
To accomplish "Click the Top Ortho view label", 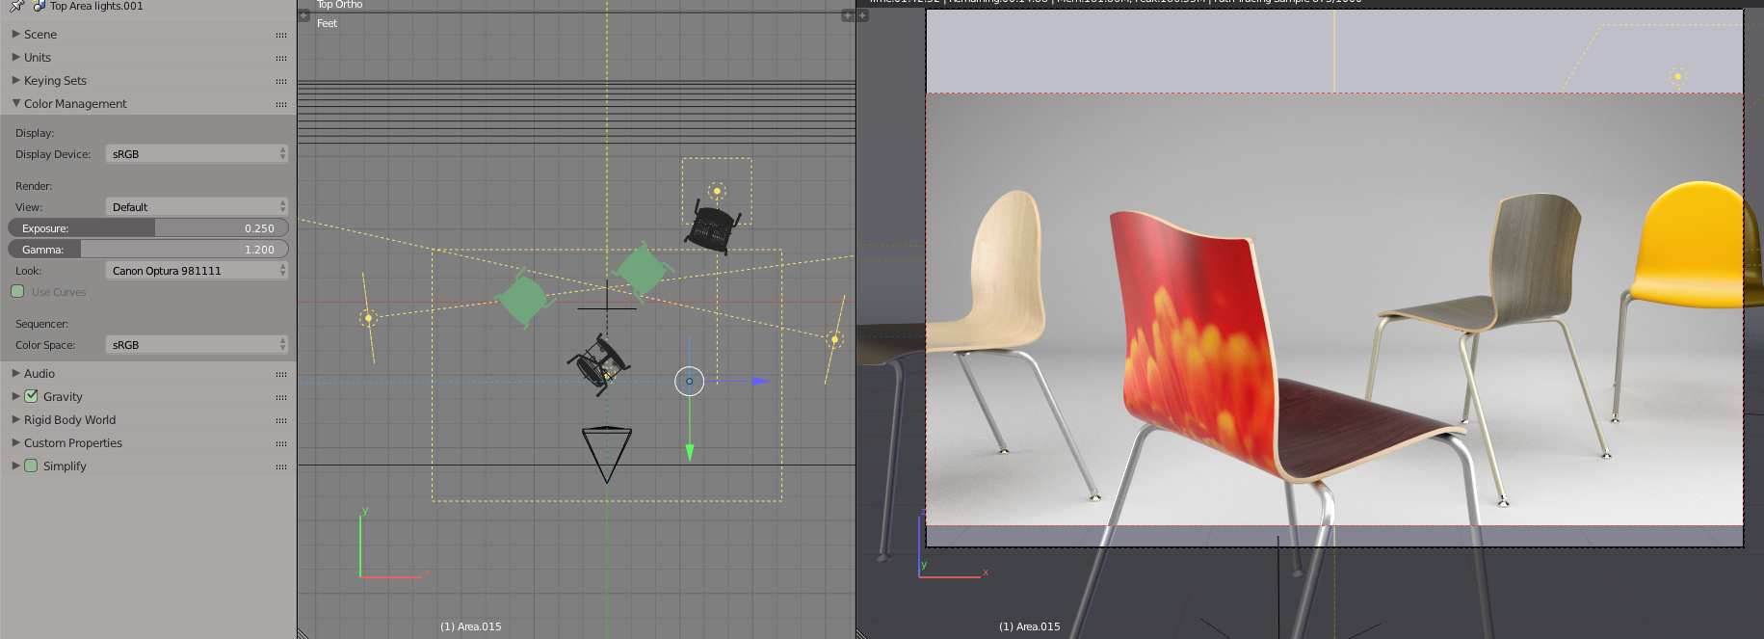I will pos(340,5).
